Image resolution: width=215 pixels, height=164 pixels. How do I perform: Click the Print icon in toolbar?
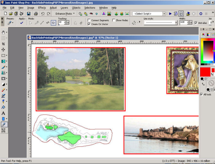36,14
